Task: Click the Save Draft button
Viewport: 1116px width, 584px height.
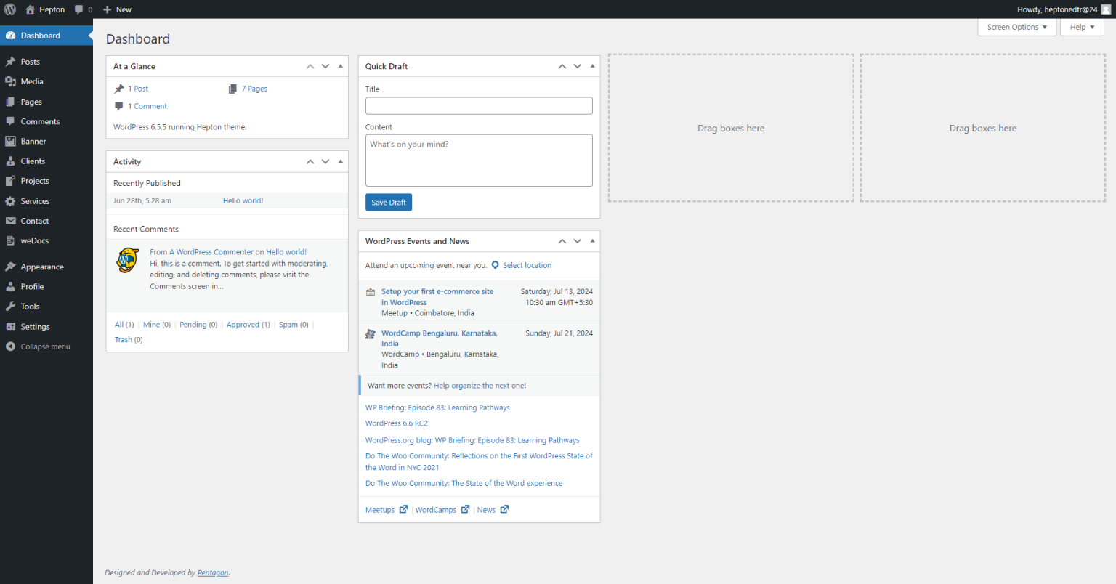Action: [x=388, y=202]
